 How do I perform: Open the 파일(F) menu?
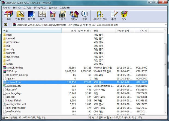pyautogui.click(x=7, y=8)
